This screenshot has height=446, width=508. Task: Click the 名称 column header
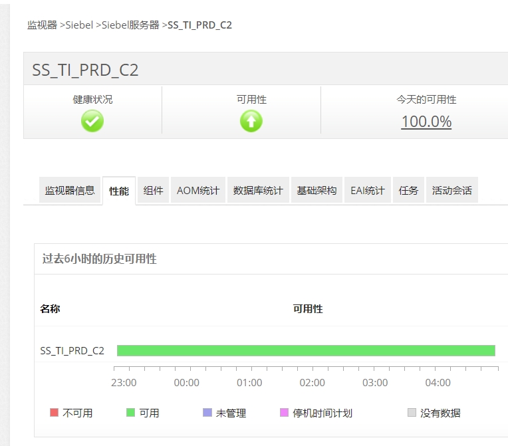click(x=51, y=308)
